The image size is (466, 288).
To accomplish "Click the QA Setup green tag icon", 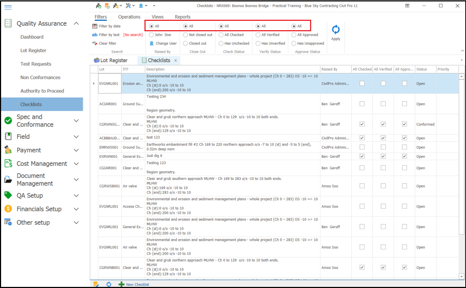I will coord(8,195).
